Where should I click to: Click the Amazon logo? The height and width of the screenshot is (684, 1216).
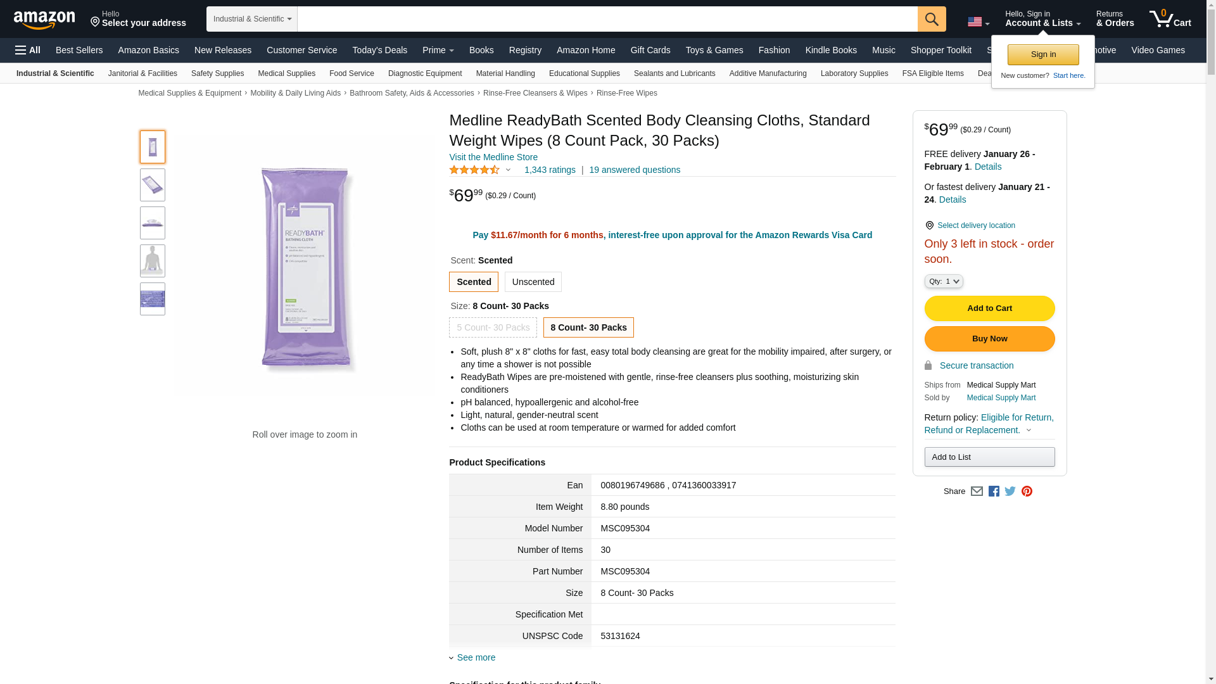coord(44,20)
